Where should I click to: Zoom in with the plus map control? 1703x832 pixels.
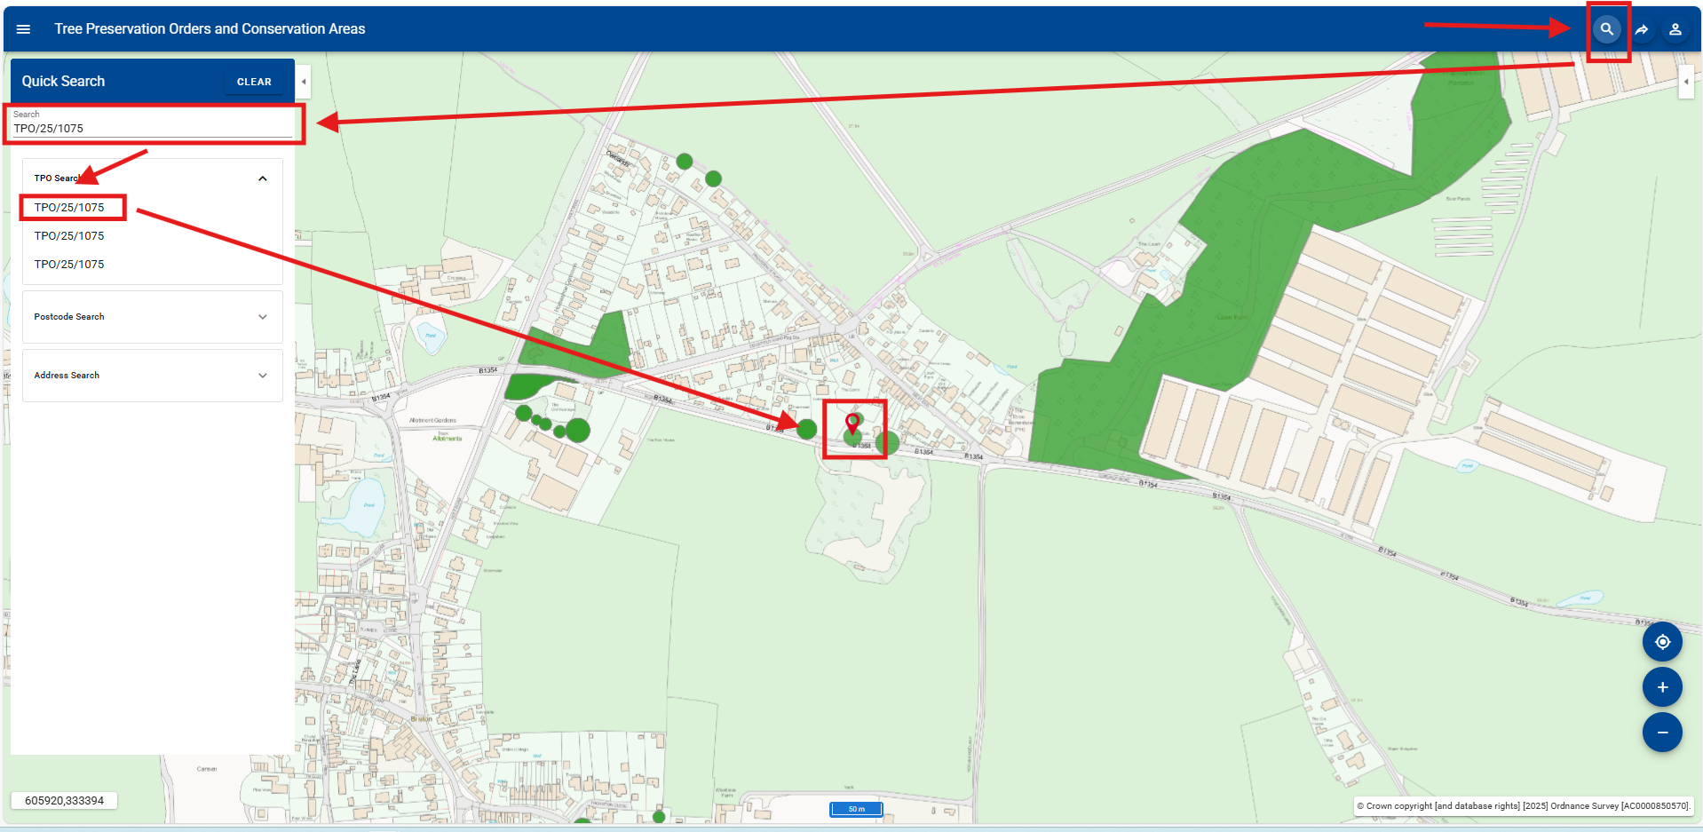coord(1662,686)
